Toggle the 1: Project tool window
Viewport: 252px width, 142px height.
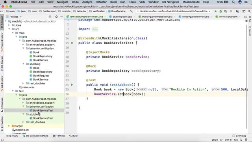(x=2, y=22)
